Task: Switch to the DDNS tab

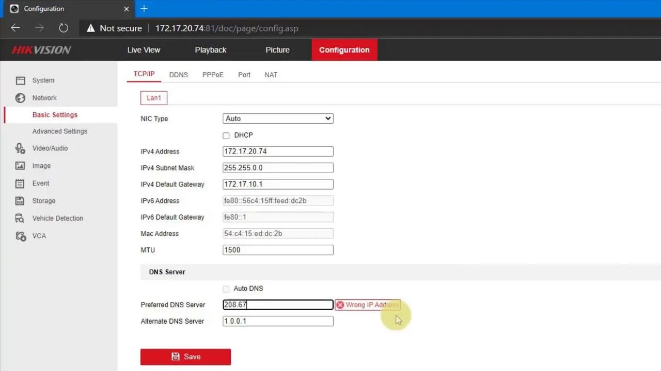Action: point(179,75)
